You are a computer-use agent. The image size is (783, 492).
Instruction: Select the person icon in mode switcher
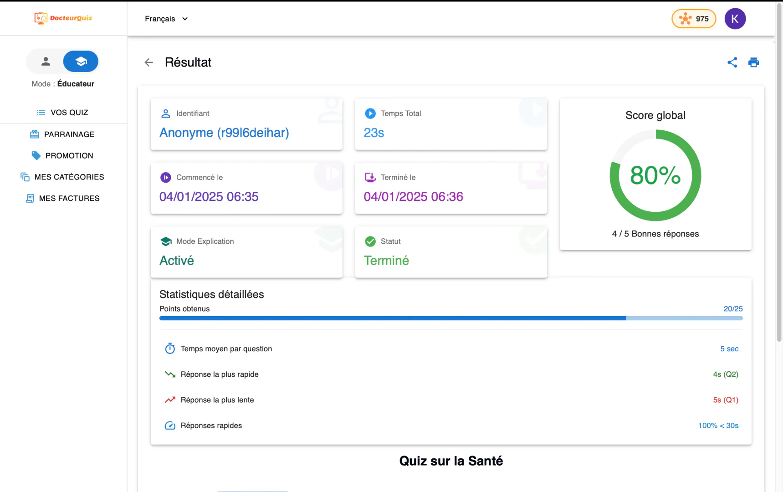(46, 61)
